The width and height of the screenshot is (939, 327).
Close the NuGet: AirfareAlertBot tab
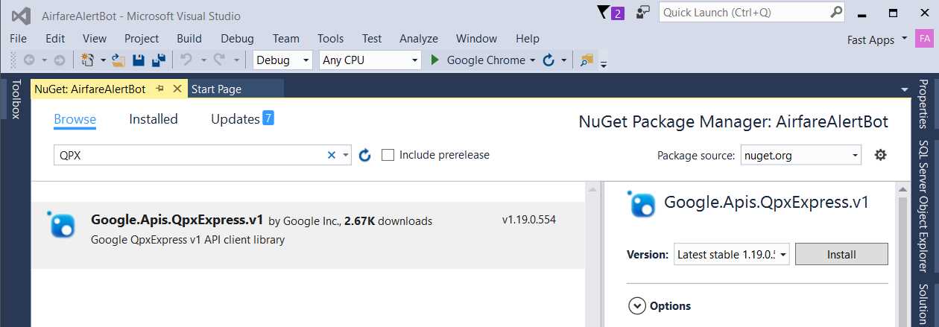tap(177, 89)
